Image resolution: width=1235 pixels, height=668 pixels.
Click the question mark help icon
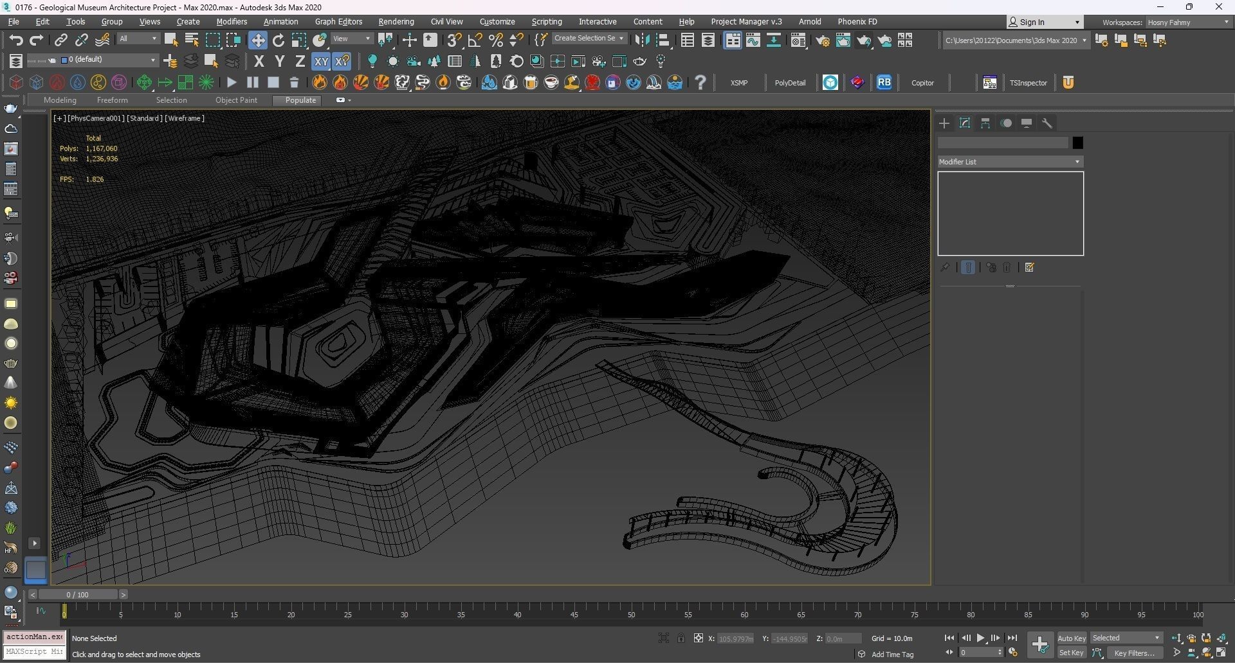click(x=700, y=82)
